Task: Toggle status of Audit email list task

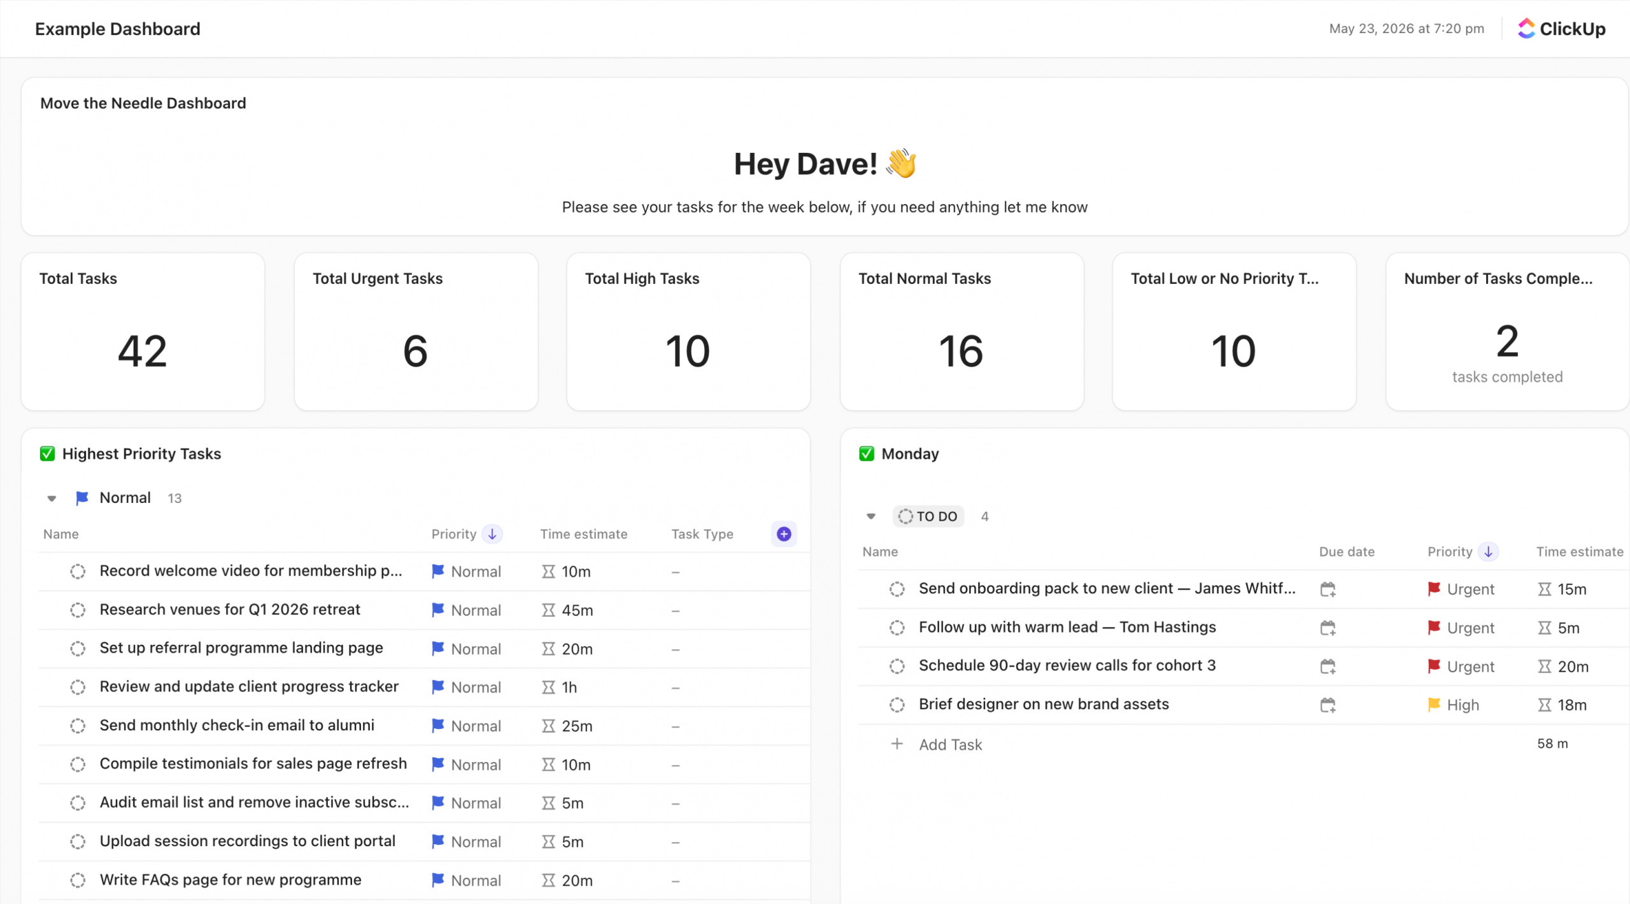Action: [x=78, y=803]
